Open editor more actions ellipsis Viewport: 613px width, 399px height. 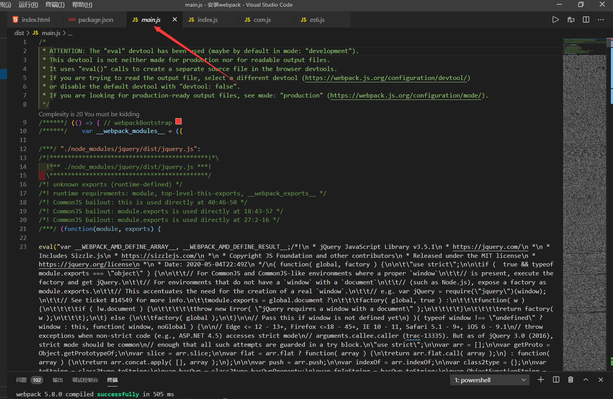point(601,20)
